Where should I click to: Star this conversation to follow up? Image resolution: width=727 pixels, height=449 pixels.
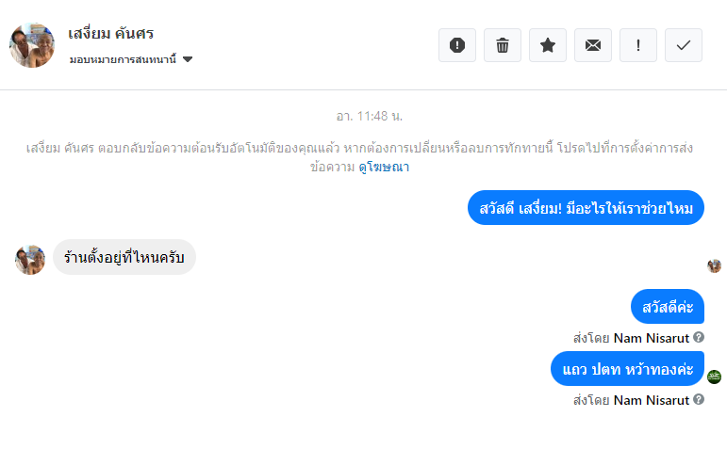(x=548, y=45)
